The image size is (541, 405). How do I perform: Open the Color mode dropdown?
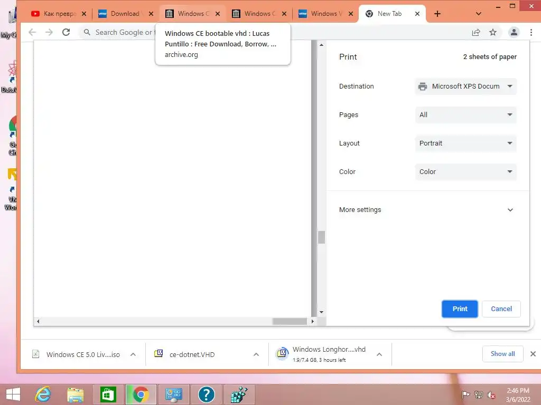point(466,171)
